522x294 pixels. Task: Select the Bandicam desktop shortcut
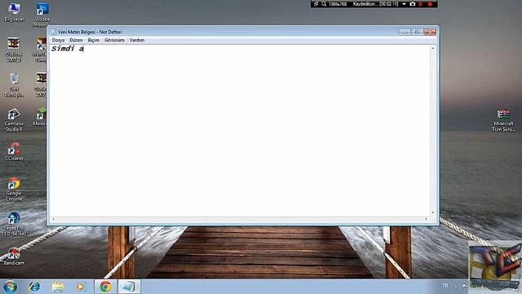click(14, 256)
